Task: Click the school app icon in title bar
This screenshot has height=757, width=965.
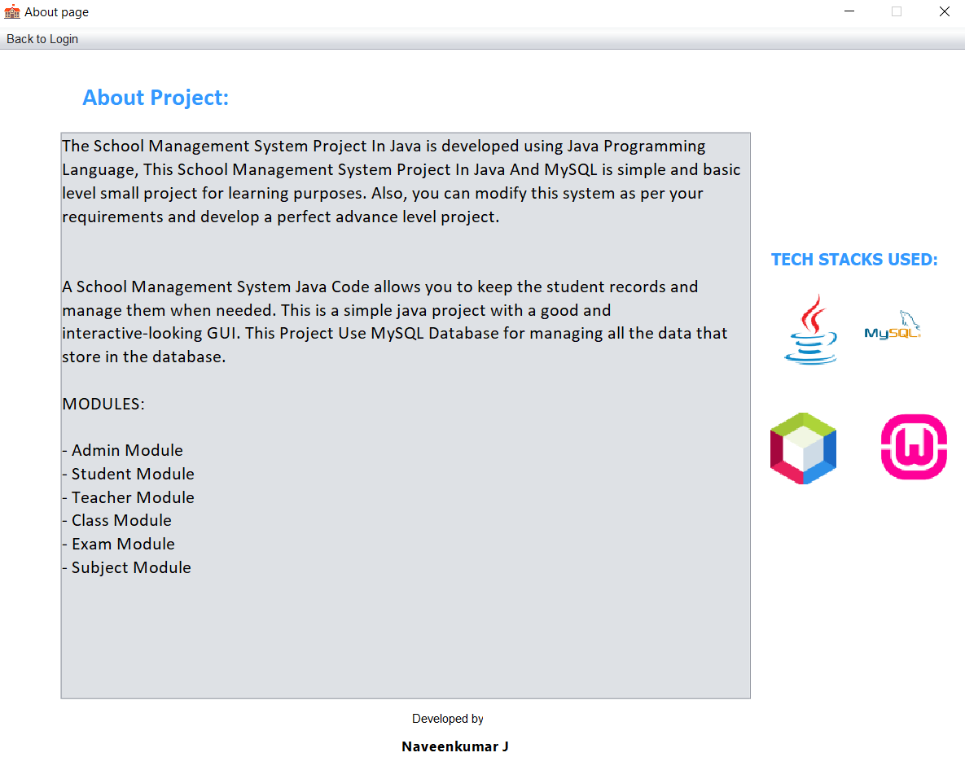Action: pos(11,12)
